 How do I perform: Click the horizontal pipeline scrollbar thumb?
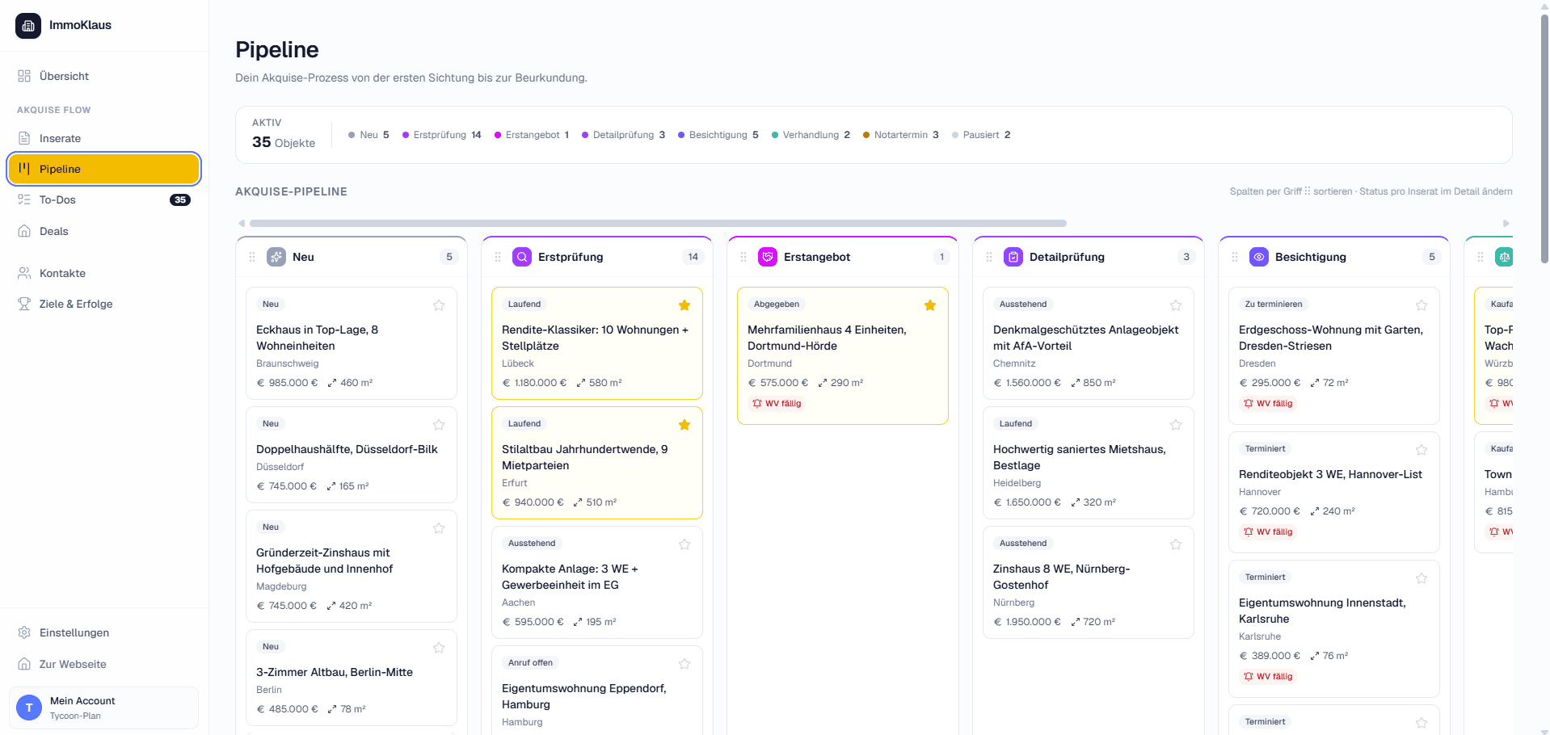[x=658, y=223]
